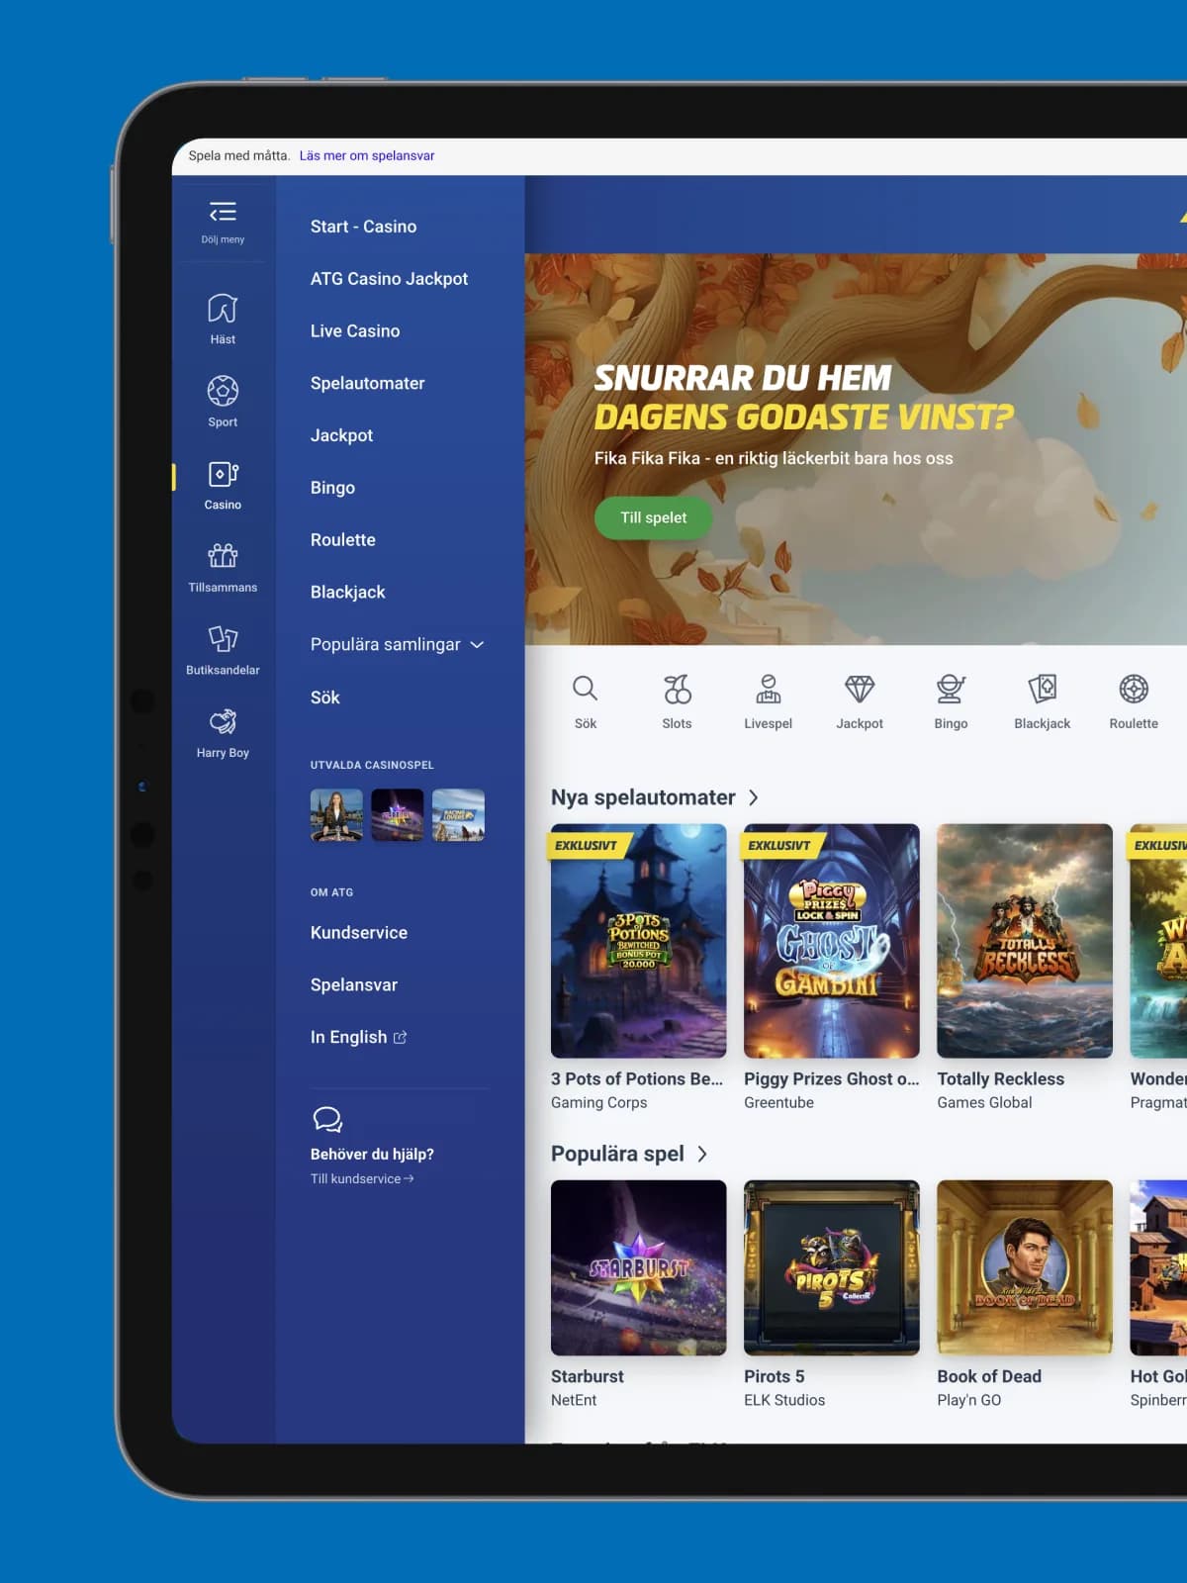Open the Bingo menu entry
Image resolution: width=1187 pixels, height=1583 pixels.
tap(332, 488)
